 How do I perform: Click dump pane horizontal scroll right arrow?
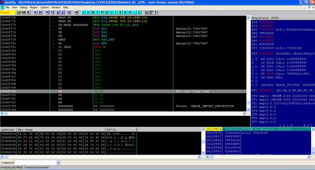(199, 157)
